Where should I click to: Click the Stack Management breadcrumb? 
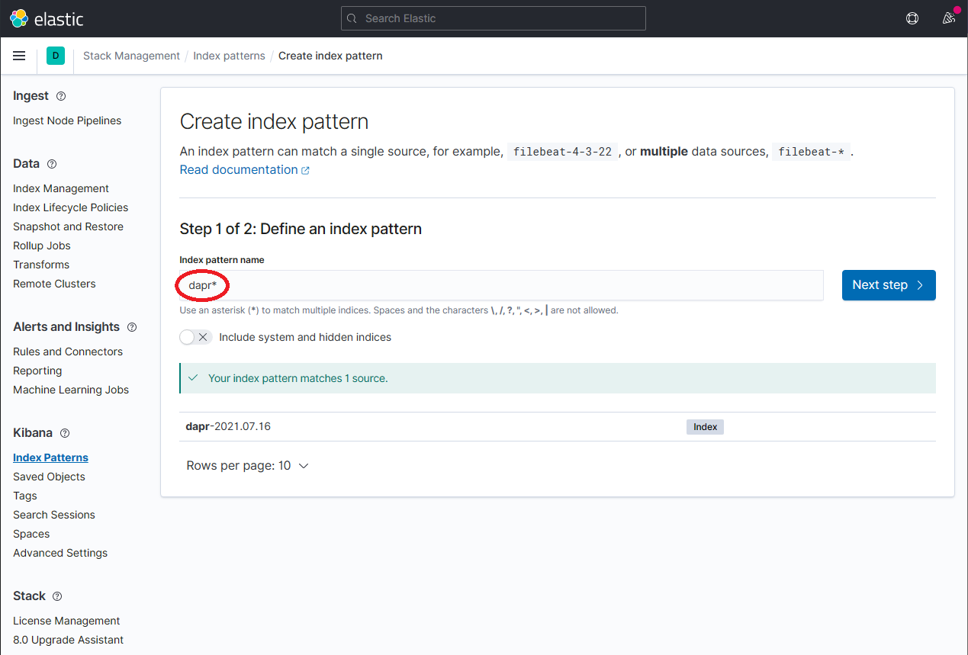[131, 55]
